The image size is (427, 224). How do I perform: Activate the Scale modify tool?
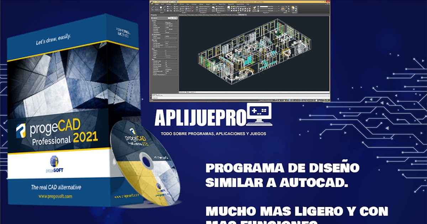pyautogui.click(x=182, y=11)
